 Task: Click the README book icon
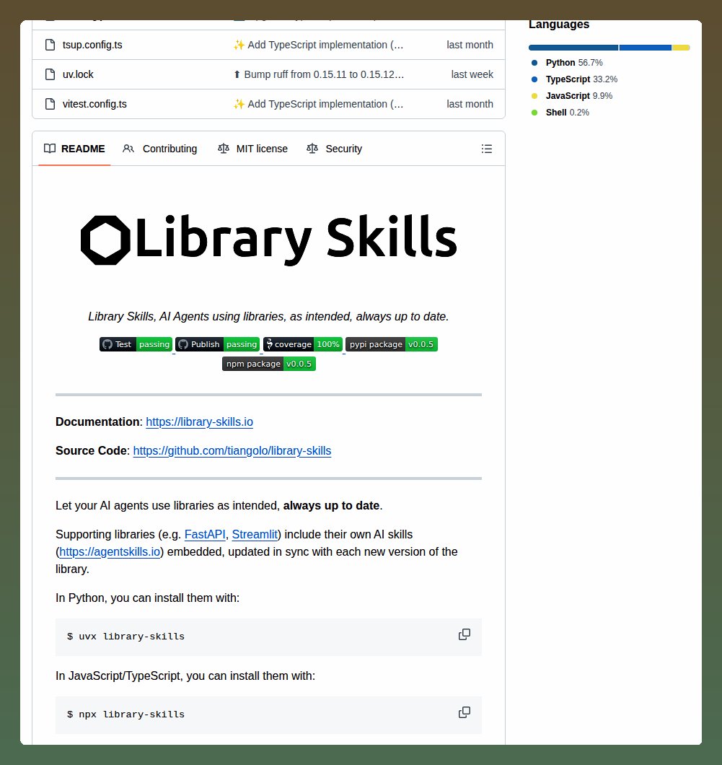[x=50, y=149]
